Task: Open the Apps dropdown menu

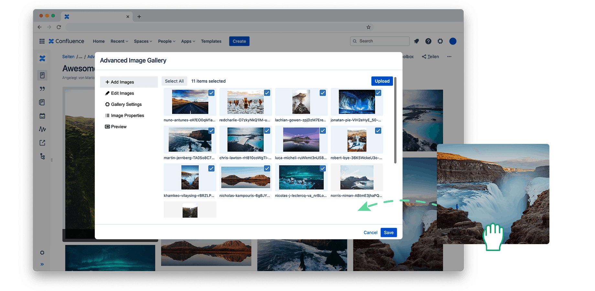Action: pos(188,41)
